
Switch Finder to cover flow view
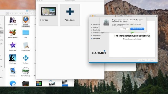[16, 14]
